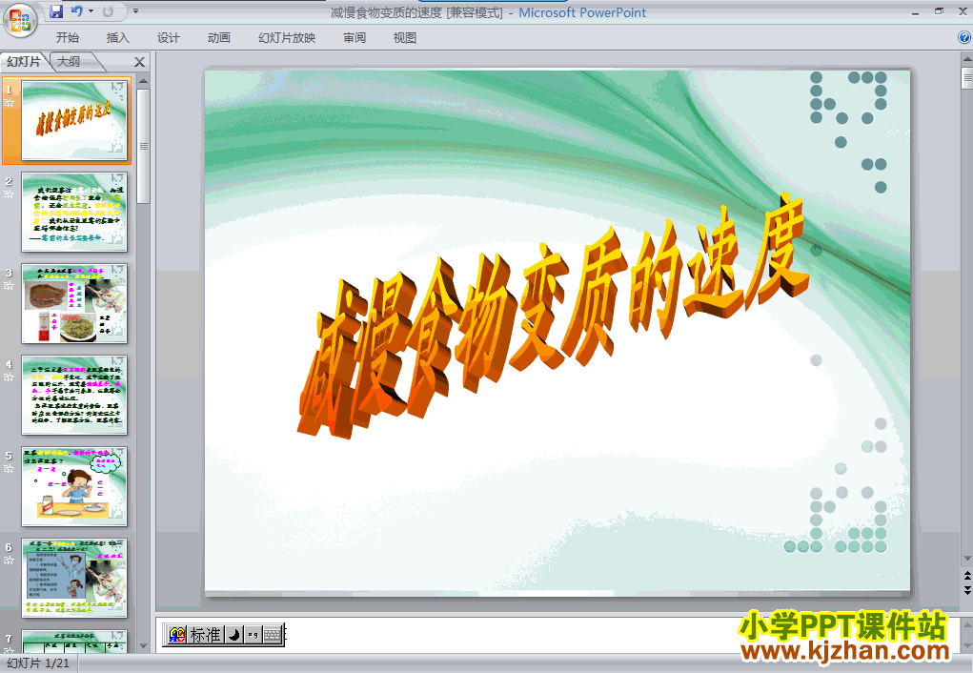Click the Save floppy disk icon
Screen dimensions: 973x673
[56, 11]
